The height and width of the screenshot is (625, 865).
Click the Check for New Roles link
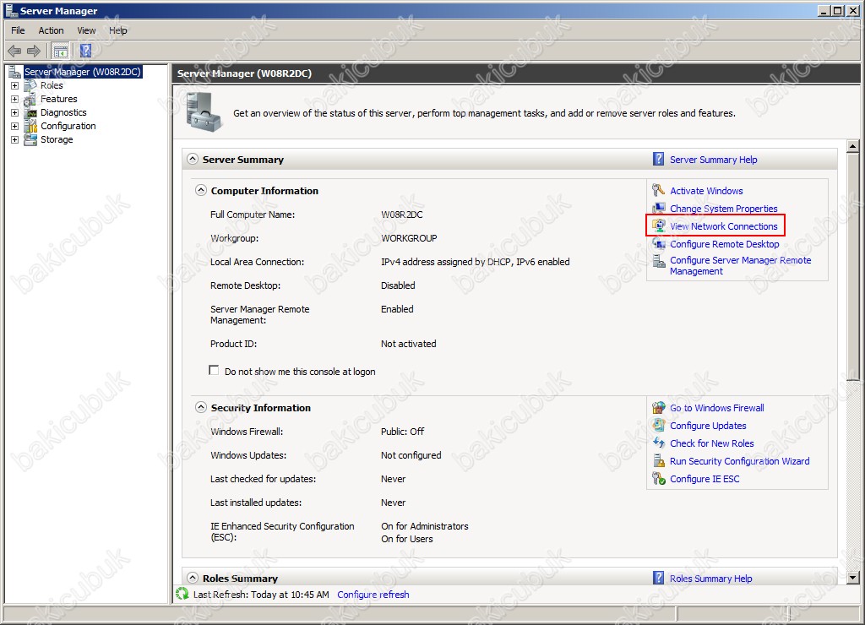(711, 443)
